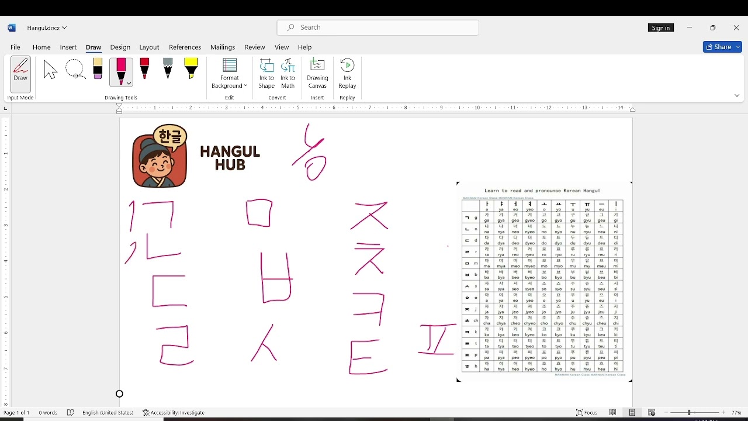This screenshot has width=748, height=421.
Task: Switch to Web Layout view
Action: point(652,413)
